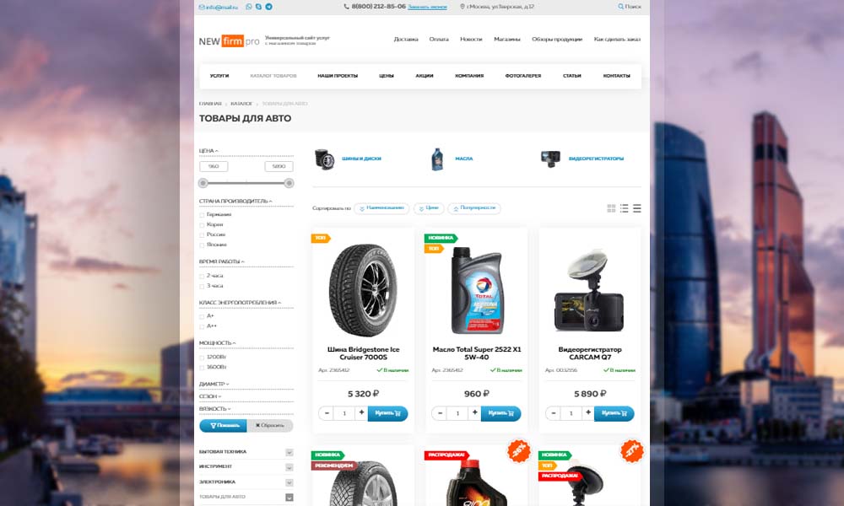Viewport: 844px width, 506px height.
Task: Check the Германия country filter
Action: tap(202, 214)
